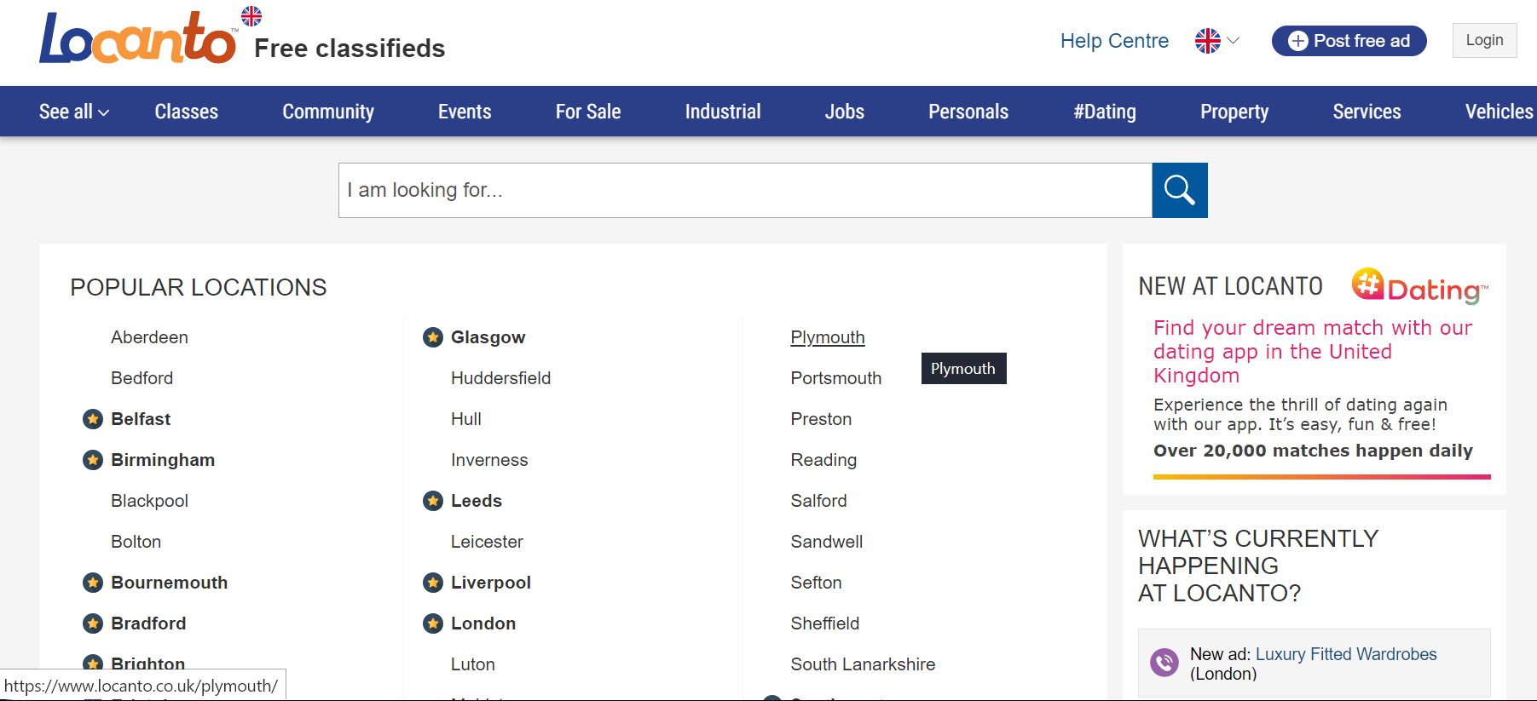Image resolution: width=1537 pixels, height=701 pixels.
Task: Open the Events category
Action: click(465, 112)
